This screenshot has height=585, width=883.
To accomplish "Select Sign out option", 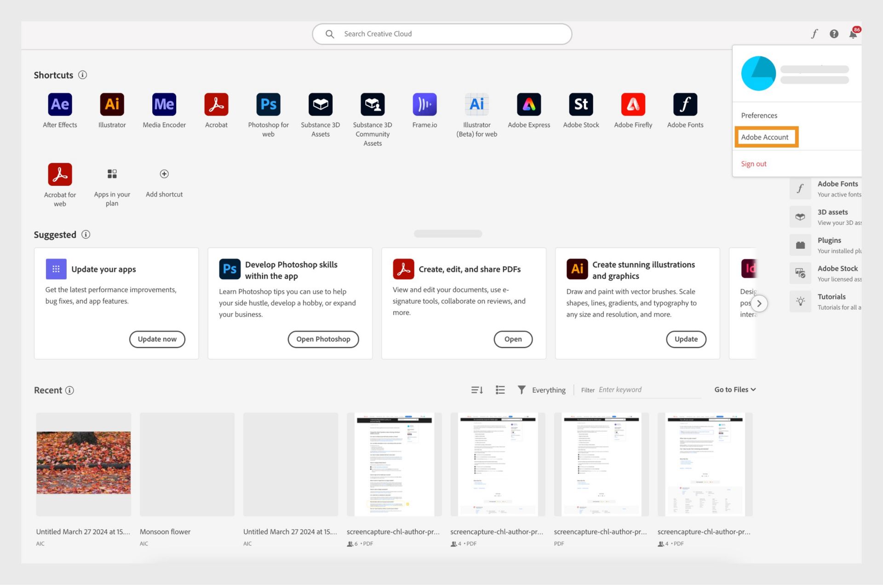I will (754, 163).
